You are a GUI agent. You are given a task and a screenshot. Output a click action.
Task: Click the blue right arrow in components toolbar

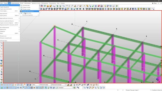[x=80, y=9]
